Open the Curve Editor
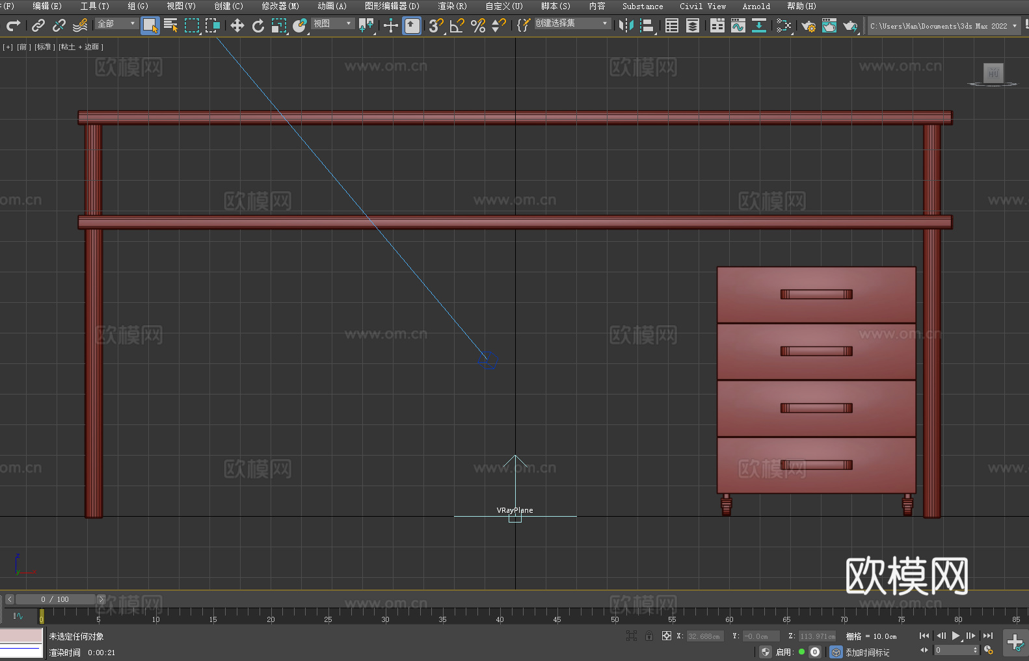 tap(738, 25)
